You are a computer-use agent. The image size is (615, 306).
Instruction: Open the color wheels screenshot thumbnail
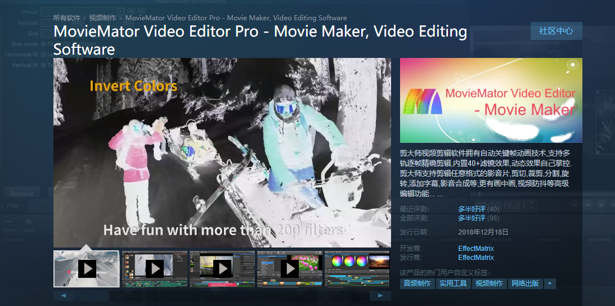point(357,269)
